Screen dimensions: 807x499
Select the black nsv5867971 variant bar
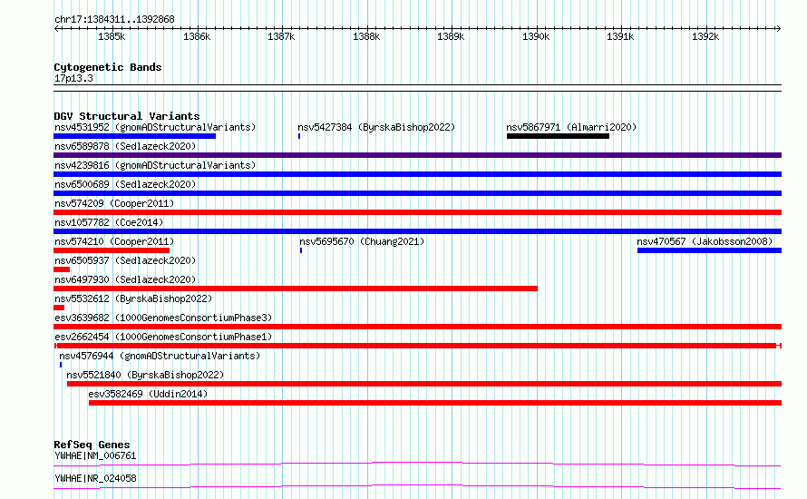(558, 136)
